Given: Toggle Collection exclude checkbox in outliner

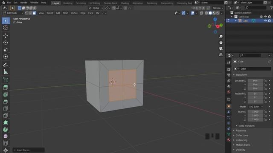Looking at the screenshot, I should 261,17.
